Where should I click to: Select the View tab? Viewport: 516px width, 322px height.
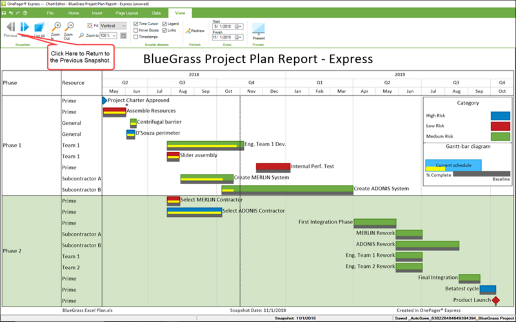point(180,13)
